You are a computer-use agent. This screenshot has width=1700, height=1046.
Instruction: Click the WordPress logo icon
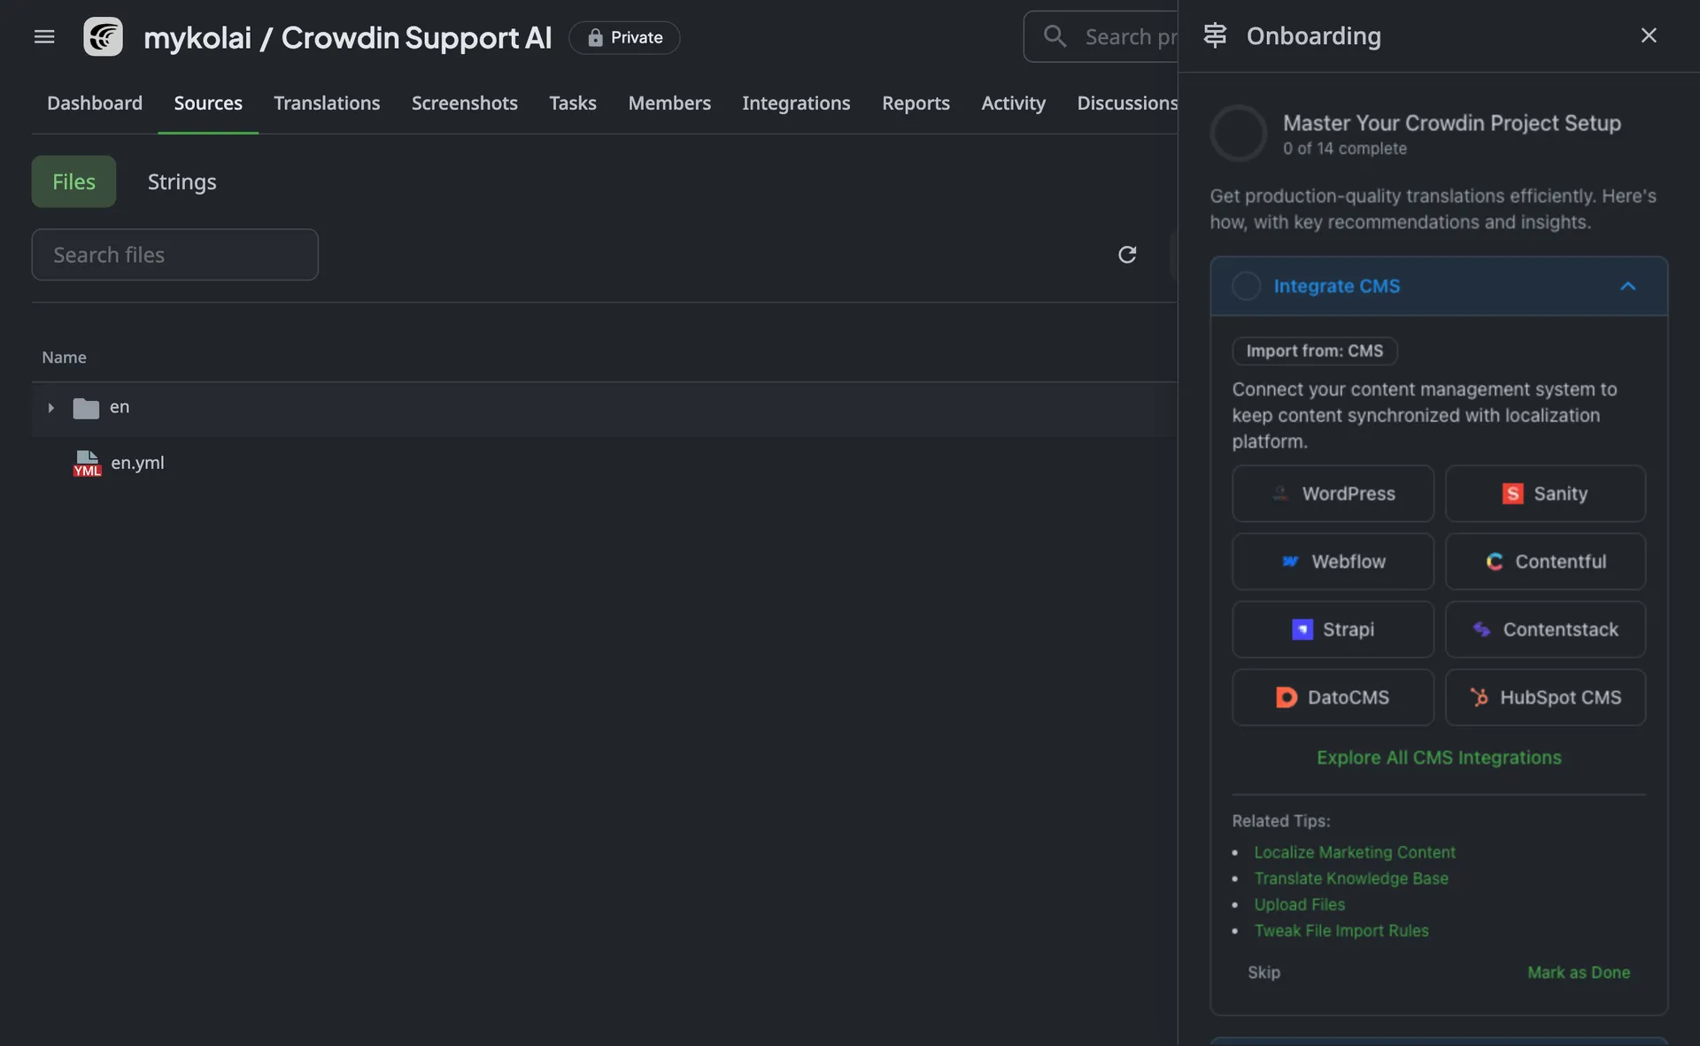tap(1280, 494)
